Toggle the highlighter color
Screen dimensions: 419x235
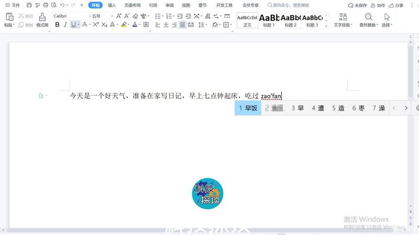click(x=124, y=25)
